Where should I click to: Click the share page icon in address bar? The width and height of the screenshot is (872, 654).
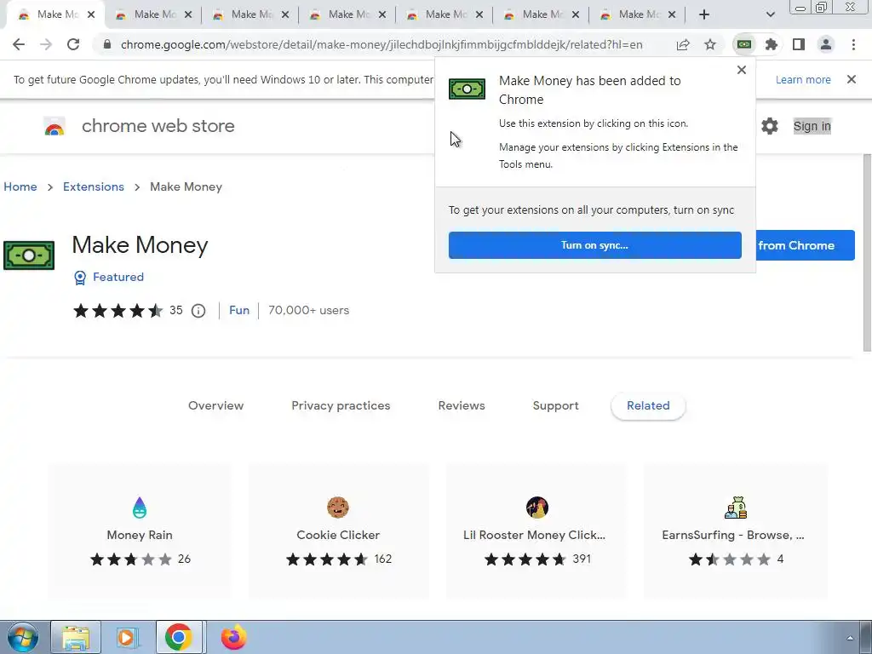[x=683, y=44]
